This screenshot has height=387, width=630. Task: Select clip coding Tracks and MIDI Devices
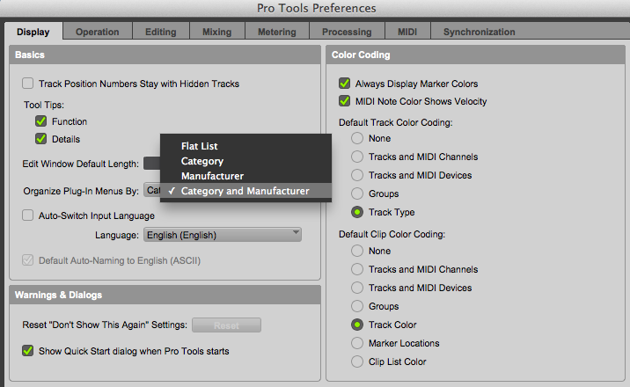pyautogui.click(x=357, y=288)
